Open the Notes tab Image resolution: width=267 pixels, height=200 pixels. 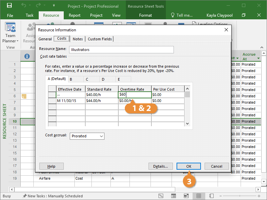pyautogui.click(x=78, y=39)
